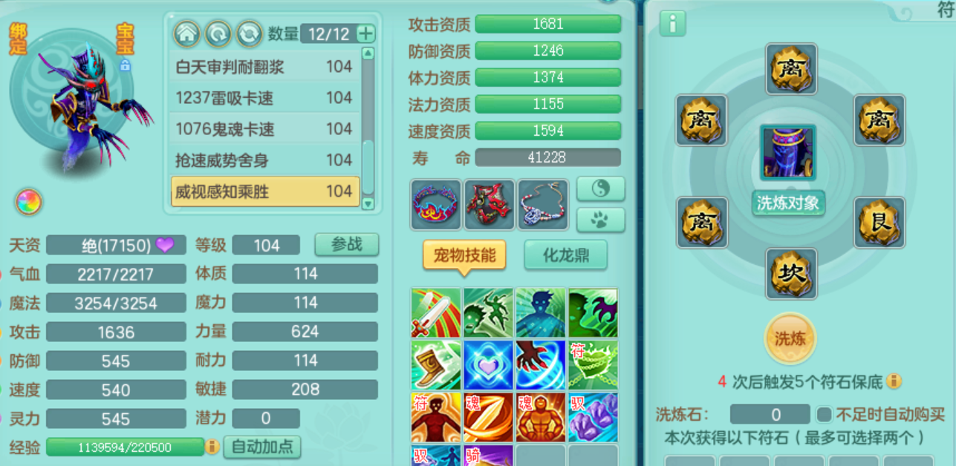
Task: Click the plus icon beside 12/12 count
Action: pyautogui.click(x=365, y=33)
